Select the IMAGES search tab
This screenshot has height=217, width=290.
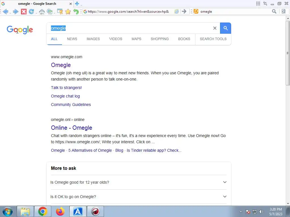[93, 39]
